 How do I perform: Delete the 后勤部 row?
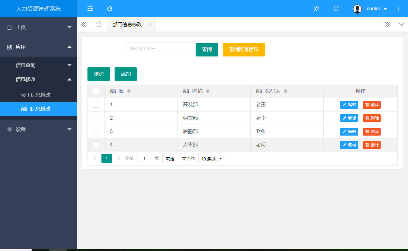[372, 132]
